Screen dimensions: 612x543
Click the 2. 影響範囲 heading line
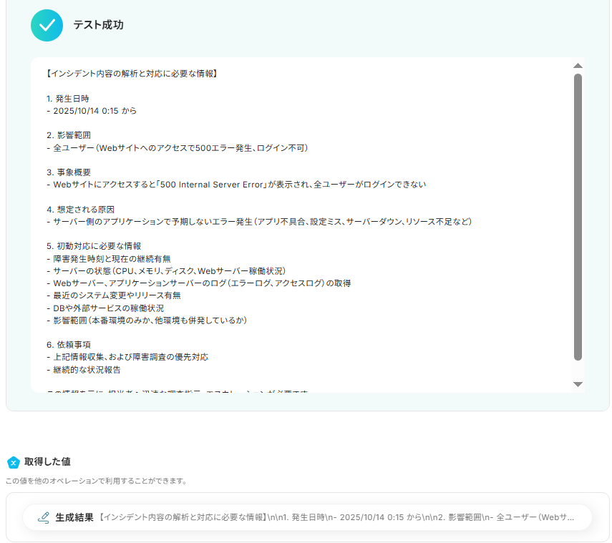coord(68,135)
